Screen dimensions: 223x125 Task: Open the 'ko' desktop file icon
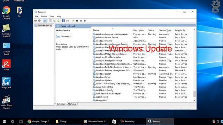click(x=20, y=11)
